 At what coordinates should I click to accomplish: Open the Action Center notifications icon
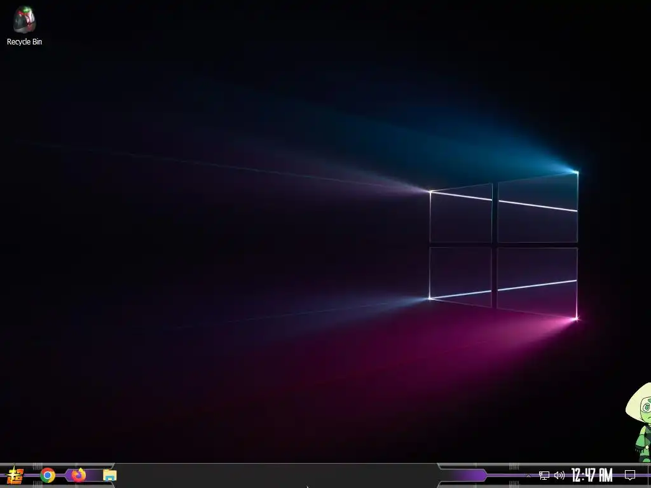point(630,475)
